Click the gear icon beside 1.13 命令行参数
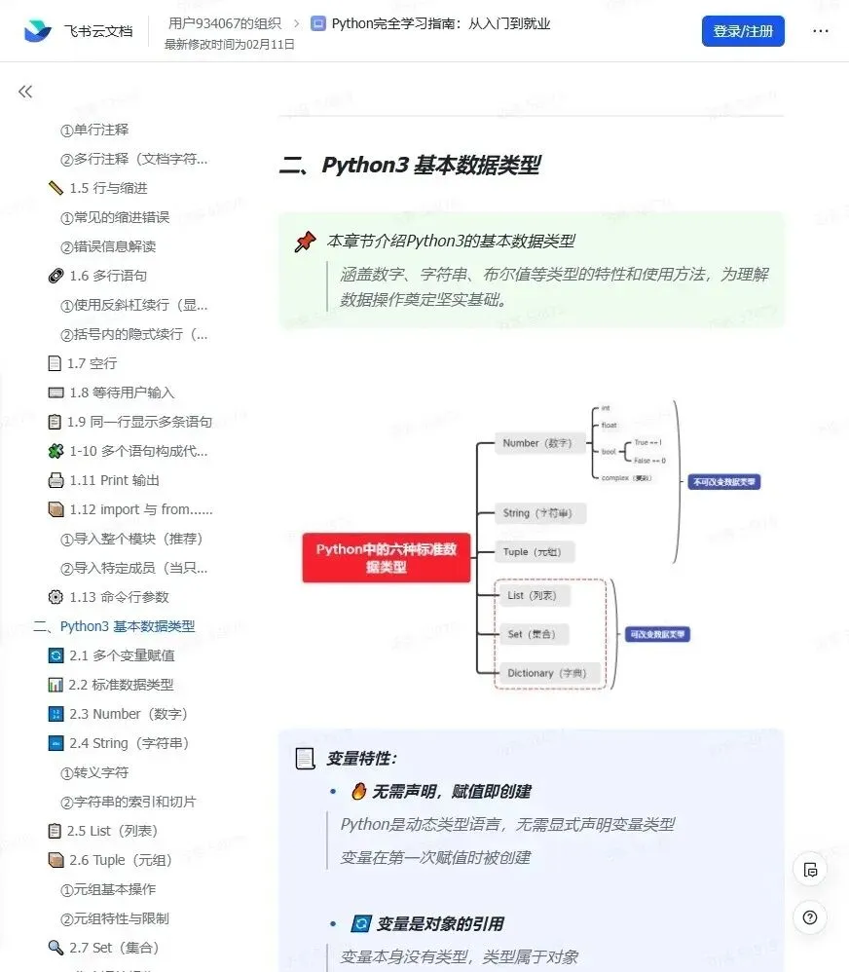The image size is (849, 972). tap(55, 597)
